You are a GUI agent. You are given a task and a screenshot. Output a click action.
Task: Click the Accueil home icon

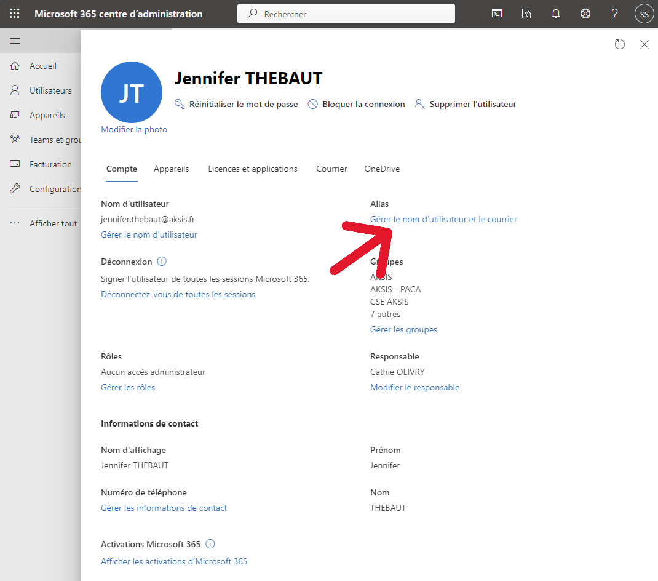point(15,66)
